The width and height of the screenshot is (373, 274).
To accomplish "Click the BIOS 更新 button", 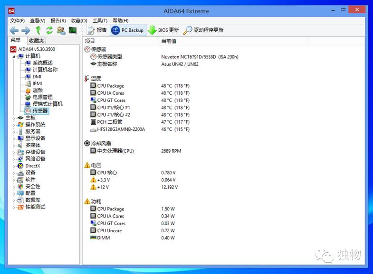I will [x=163, y=30].
